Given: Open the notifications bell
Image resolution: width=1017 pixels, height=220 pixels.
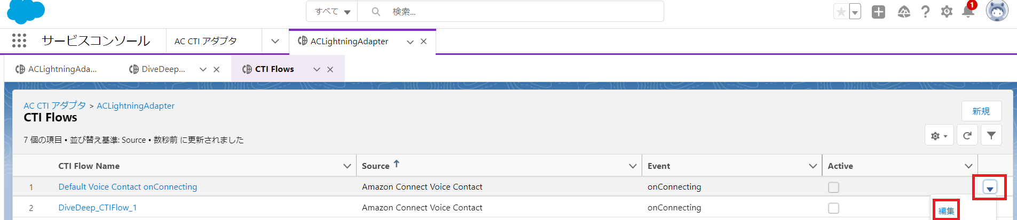Looking at the screenshot, I should 968,11.
